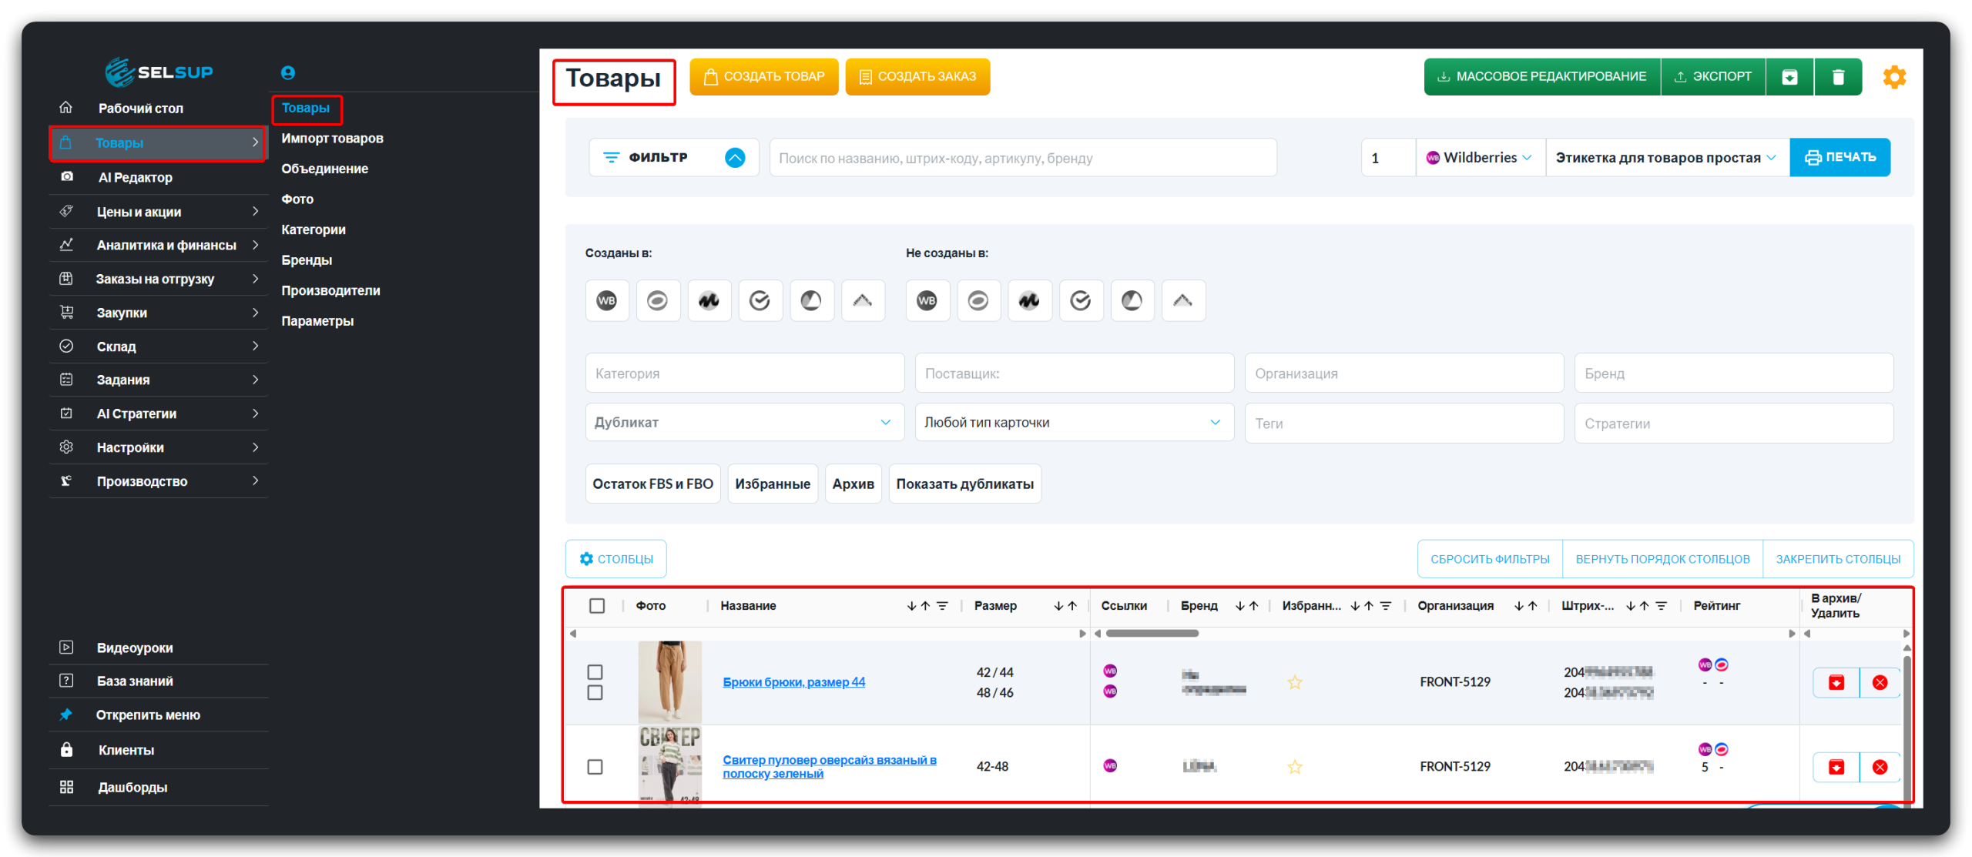Select first WB marketplace icon under Созданы в
The width and height of the screenshot is (1972, 857).
click(607, 301)
